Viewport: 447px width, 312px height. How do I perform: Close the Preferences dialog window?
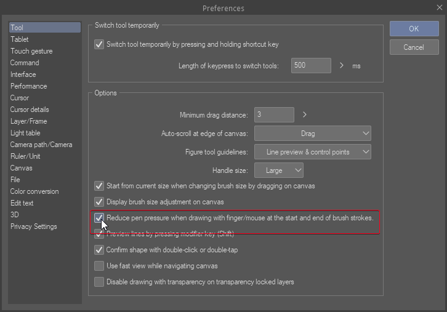tap(436, 8)
